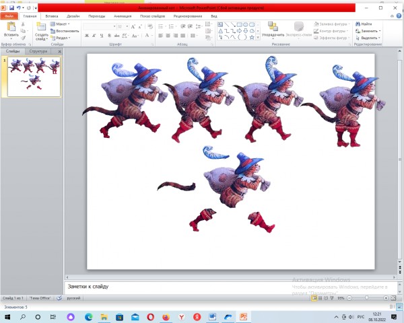Toggle underline Ч formatting
Screen dimensions: 404x323
(x=102, y=36)
